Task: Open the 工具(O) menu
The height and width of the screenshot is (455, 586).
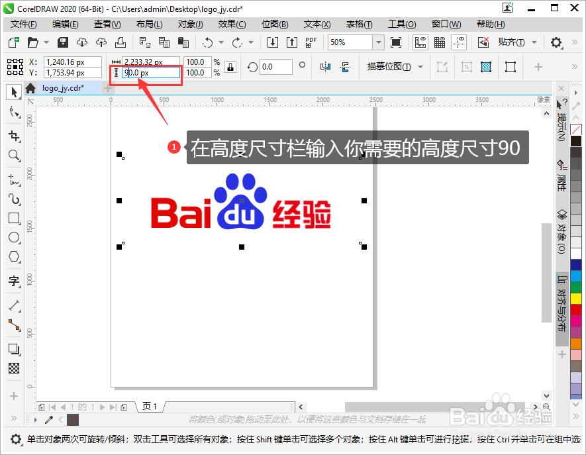Action: [402, 25]
